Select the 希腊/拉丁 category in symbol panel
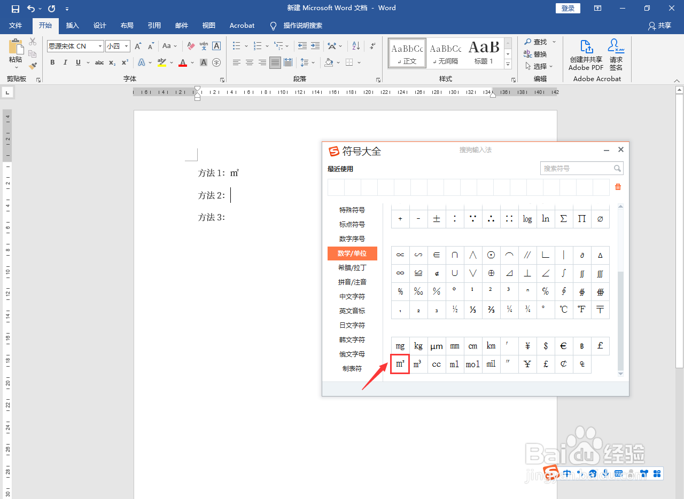The width and height of the screenshot is (684, 499). (352, 267)
